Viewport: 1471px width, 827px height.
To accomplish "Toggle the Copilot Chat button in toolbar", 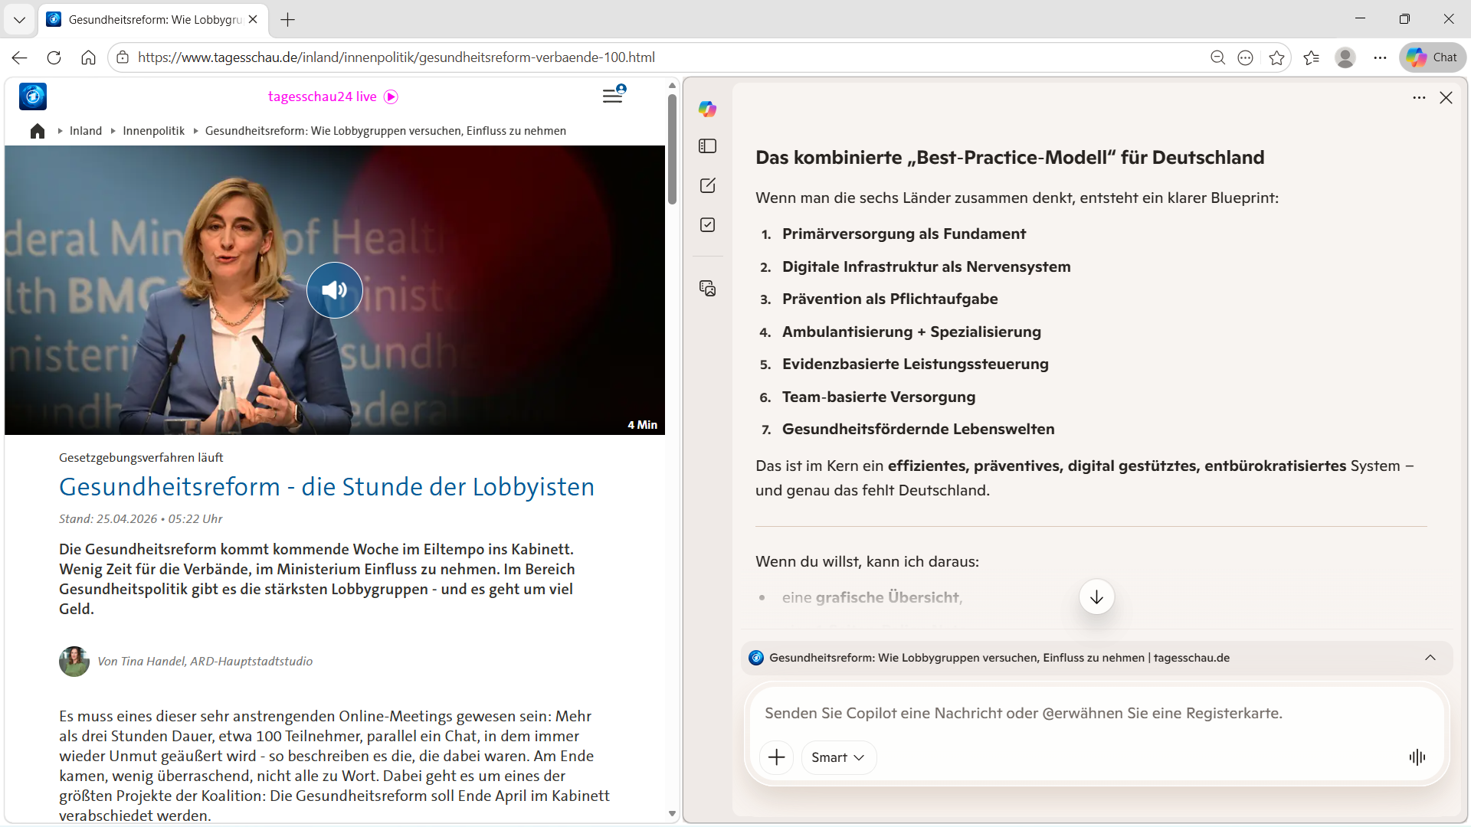I will click(x=1432, y=57).
